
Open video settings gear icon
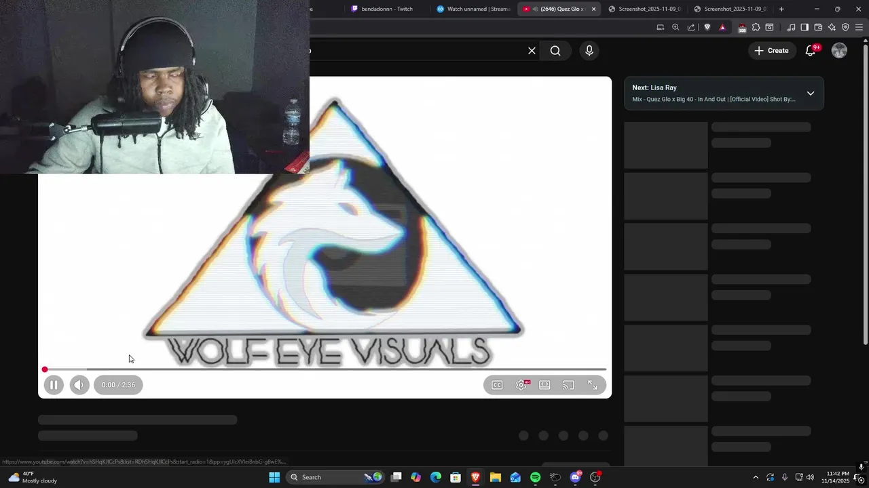click(x=521, y=385)
